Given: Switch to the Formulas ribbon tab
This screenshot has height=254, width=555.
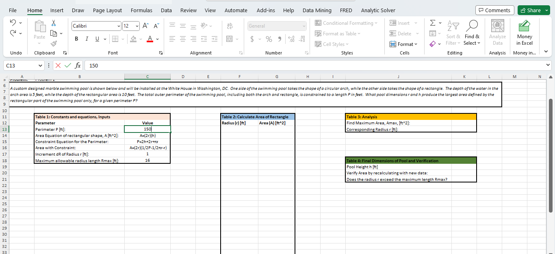Looking at the screenshot, I should (x=141, y=10).
